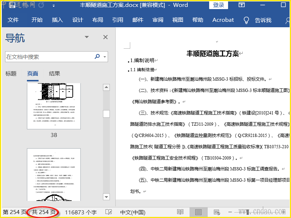
Task: Click the thumbnail scrollbar down arrow
Action: tap(106, 197)
